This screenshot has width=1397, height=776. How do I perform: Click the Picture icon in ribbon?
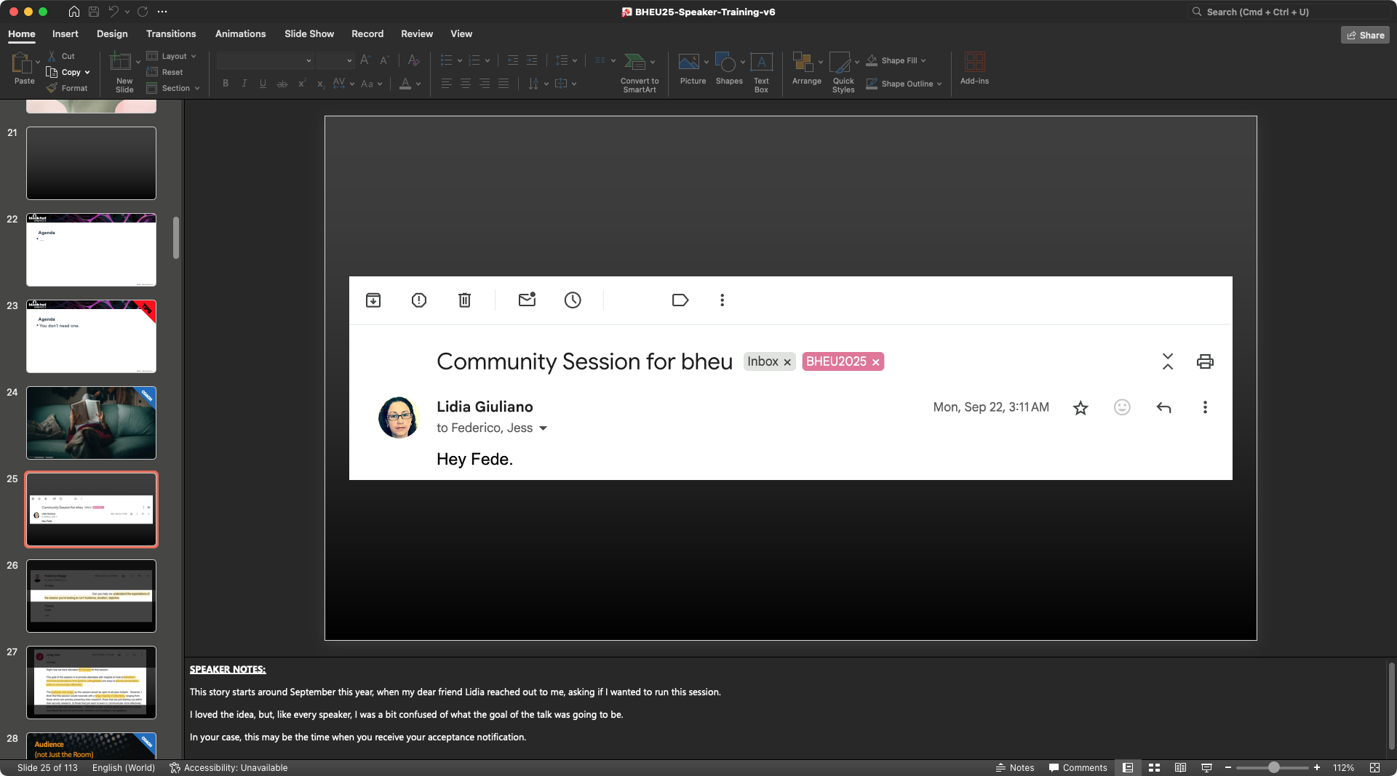(x=688, y=63)
